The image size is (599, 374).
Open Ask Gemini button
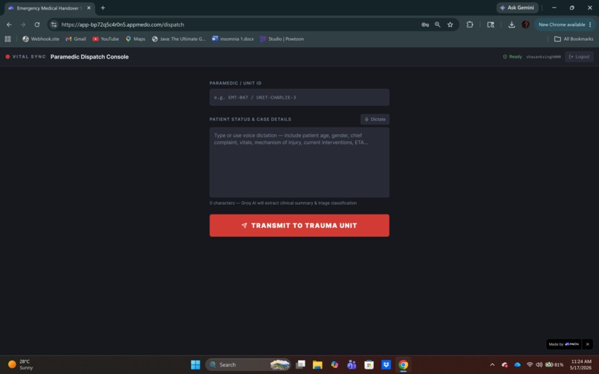pyautogui.click(x=517, y=7)
